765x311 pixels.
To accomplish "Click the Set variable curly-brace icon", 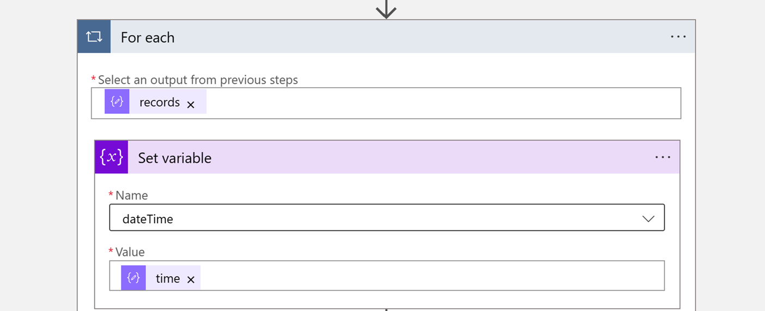I will pos(112,157).
